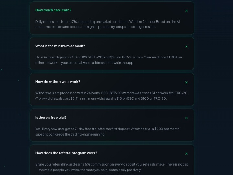Collapse the referral program FAQ via its X icon

pos(186,154)
